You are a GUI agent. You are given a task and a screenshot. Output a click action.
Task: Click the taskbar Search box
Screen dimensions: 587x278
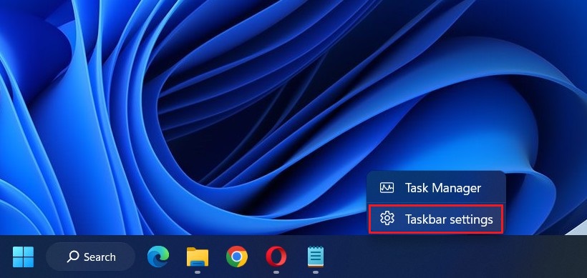point(91,257)
